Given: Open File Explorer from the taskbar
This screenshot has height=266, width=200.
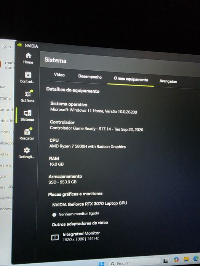Looking at the screenshot, I should pos(186,259).
